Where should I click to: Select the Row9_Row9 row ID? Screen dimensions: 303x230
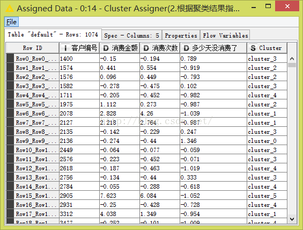pyautogui.click(x=36, y=141)
